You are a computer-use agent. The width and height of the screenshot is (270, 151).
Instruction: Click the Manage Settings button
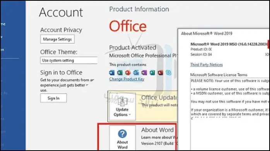(x=57, y=39)
